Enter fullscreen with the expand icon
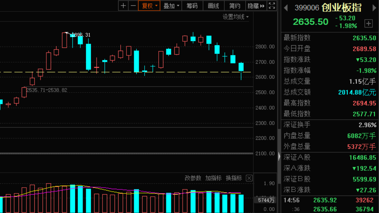379x213 pixels. (272, 6)
